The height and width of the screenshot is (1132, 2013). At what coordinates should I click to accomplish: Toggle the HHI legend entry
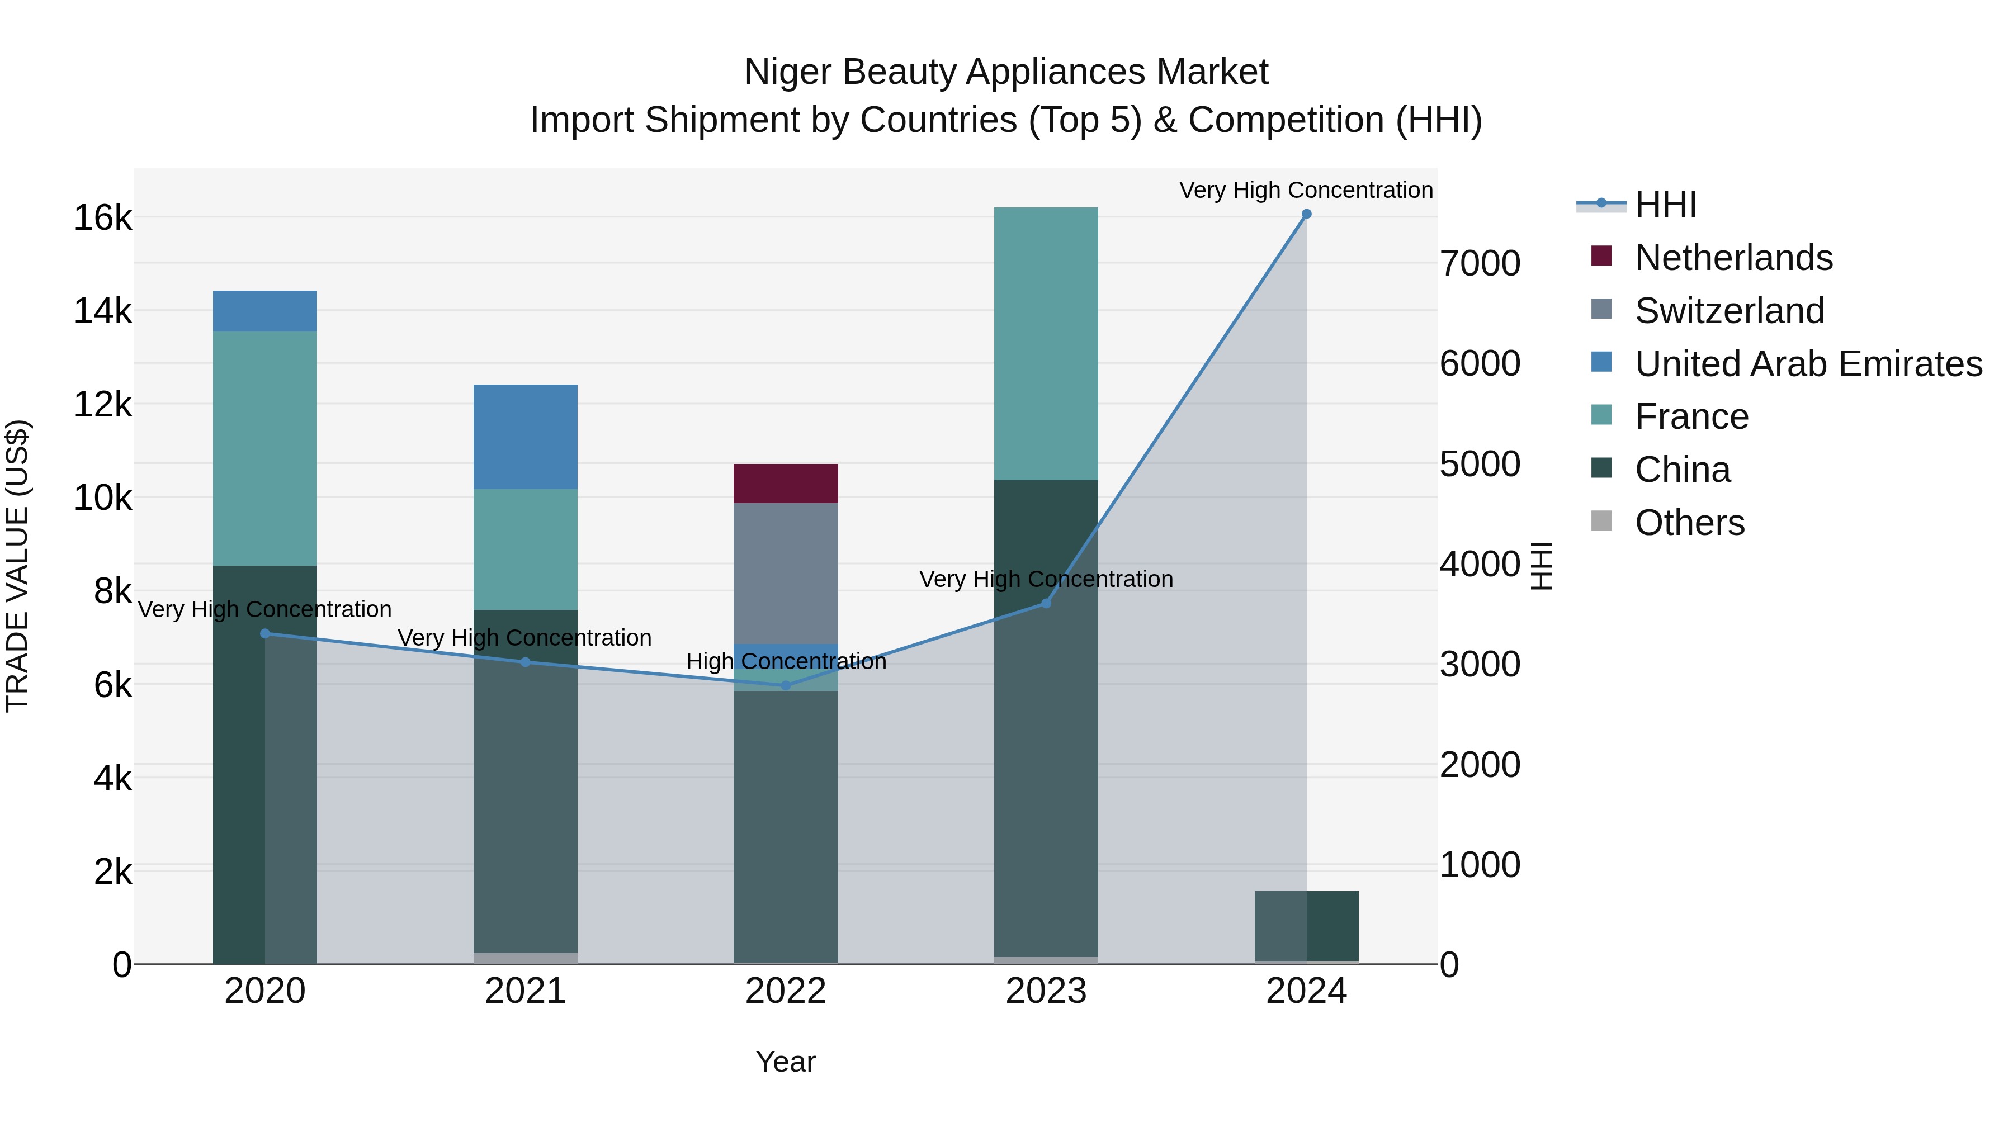pos(1637,205)
